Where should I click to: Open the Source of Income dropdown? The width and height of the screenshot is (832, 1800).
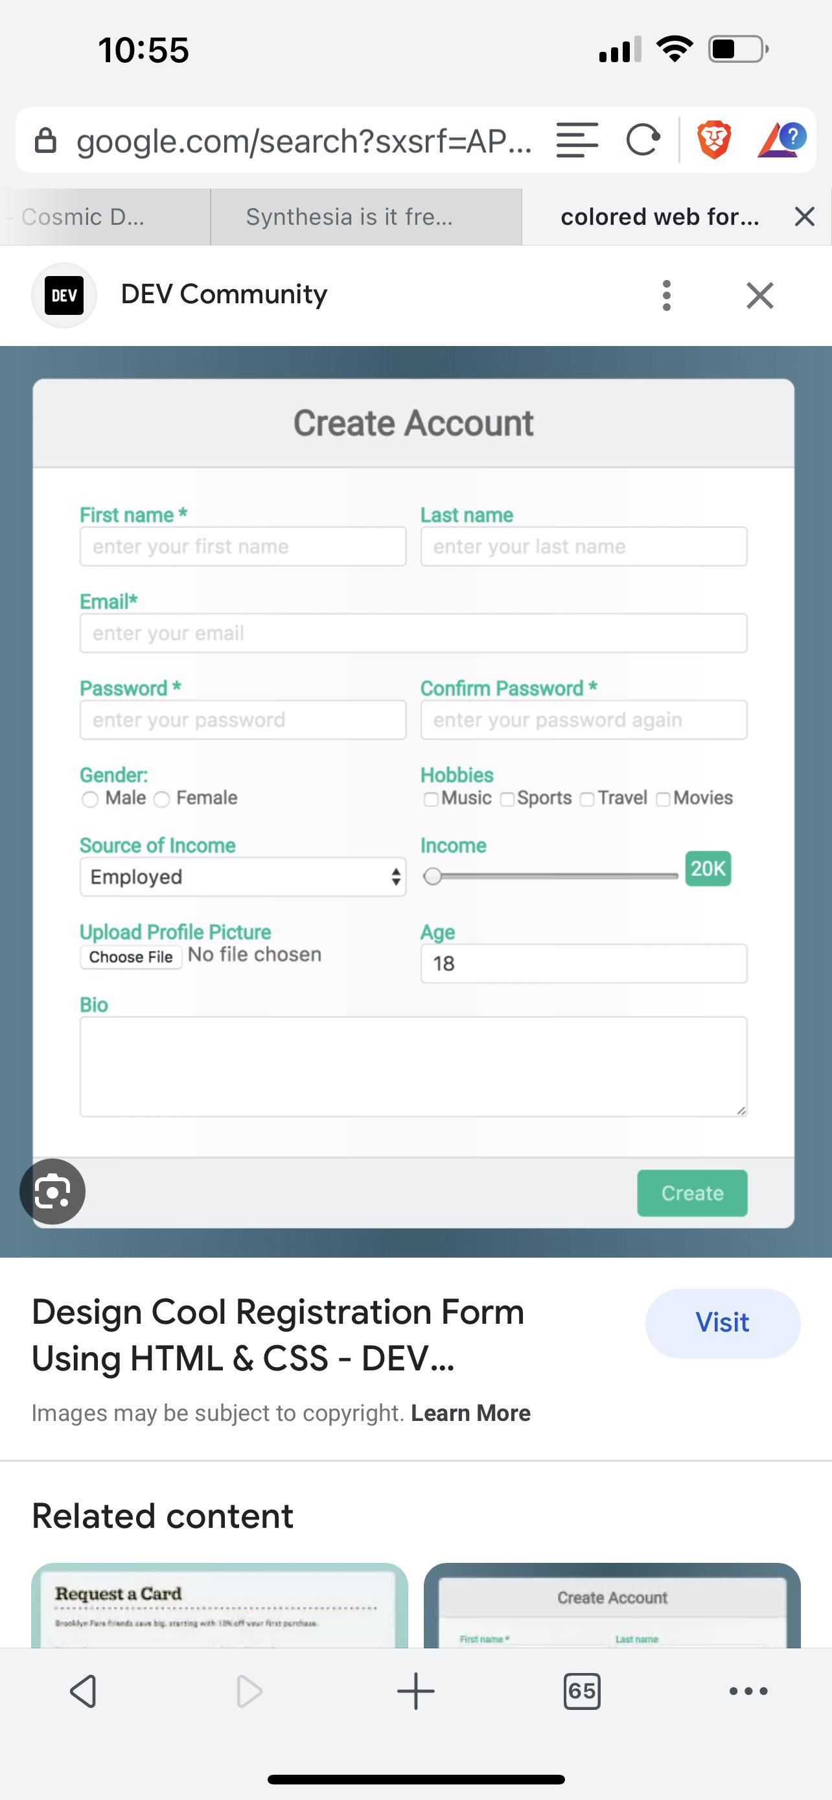[x=242, y=877]
